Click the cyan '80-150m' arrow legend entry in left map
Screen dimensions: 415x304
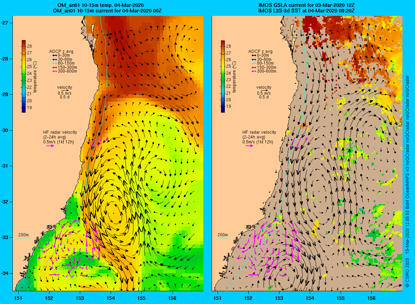pyautogui.click(x=64, y=63)
